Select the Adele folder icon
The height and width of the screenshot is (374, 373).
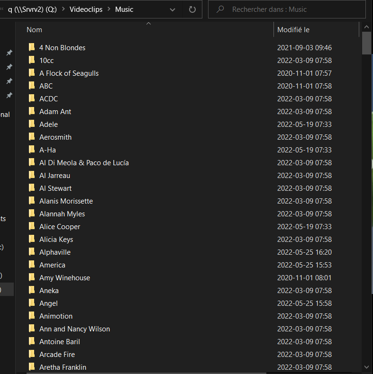tap(32, 124)
